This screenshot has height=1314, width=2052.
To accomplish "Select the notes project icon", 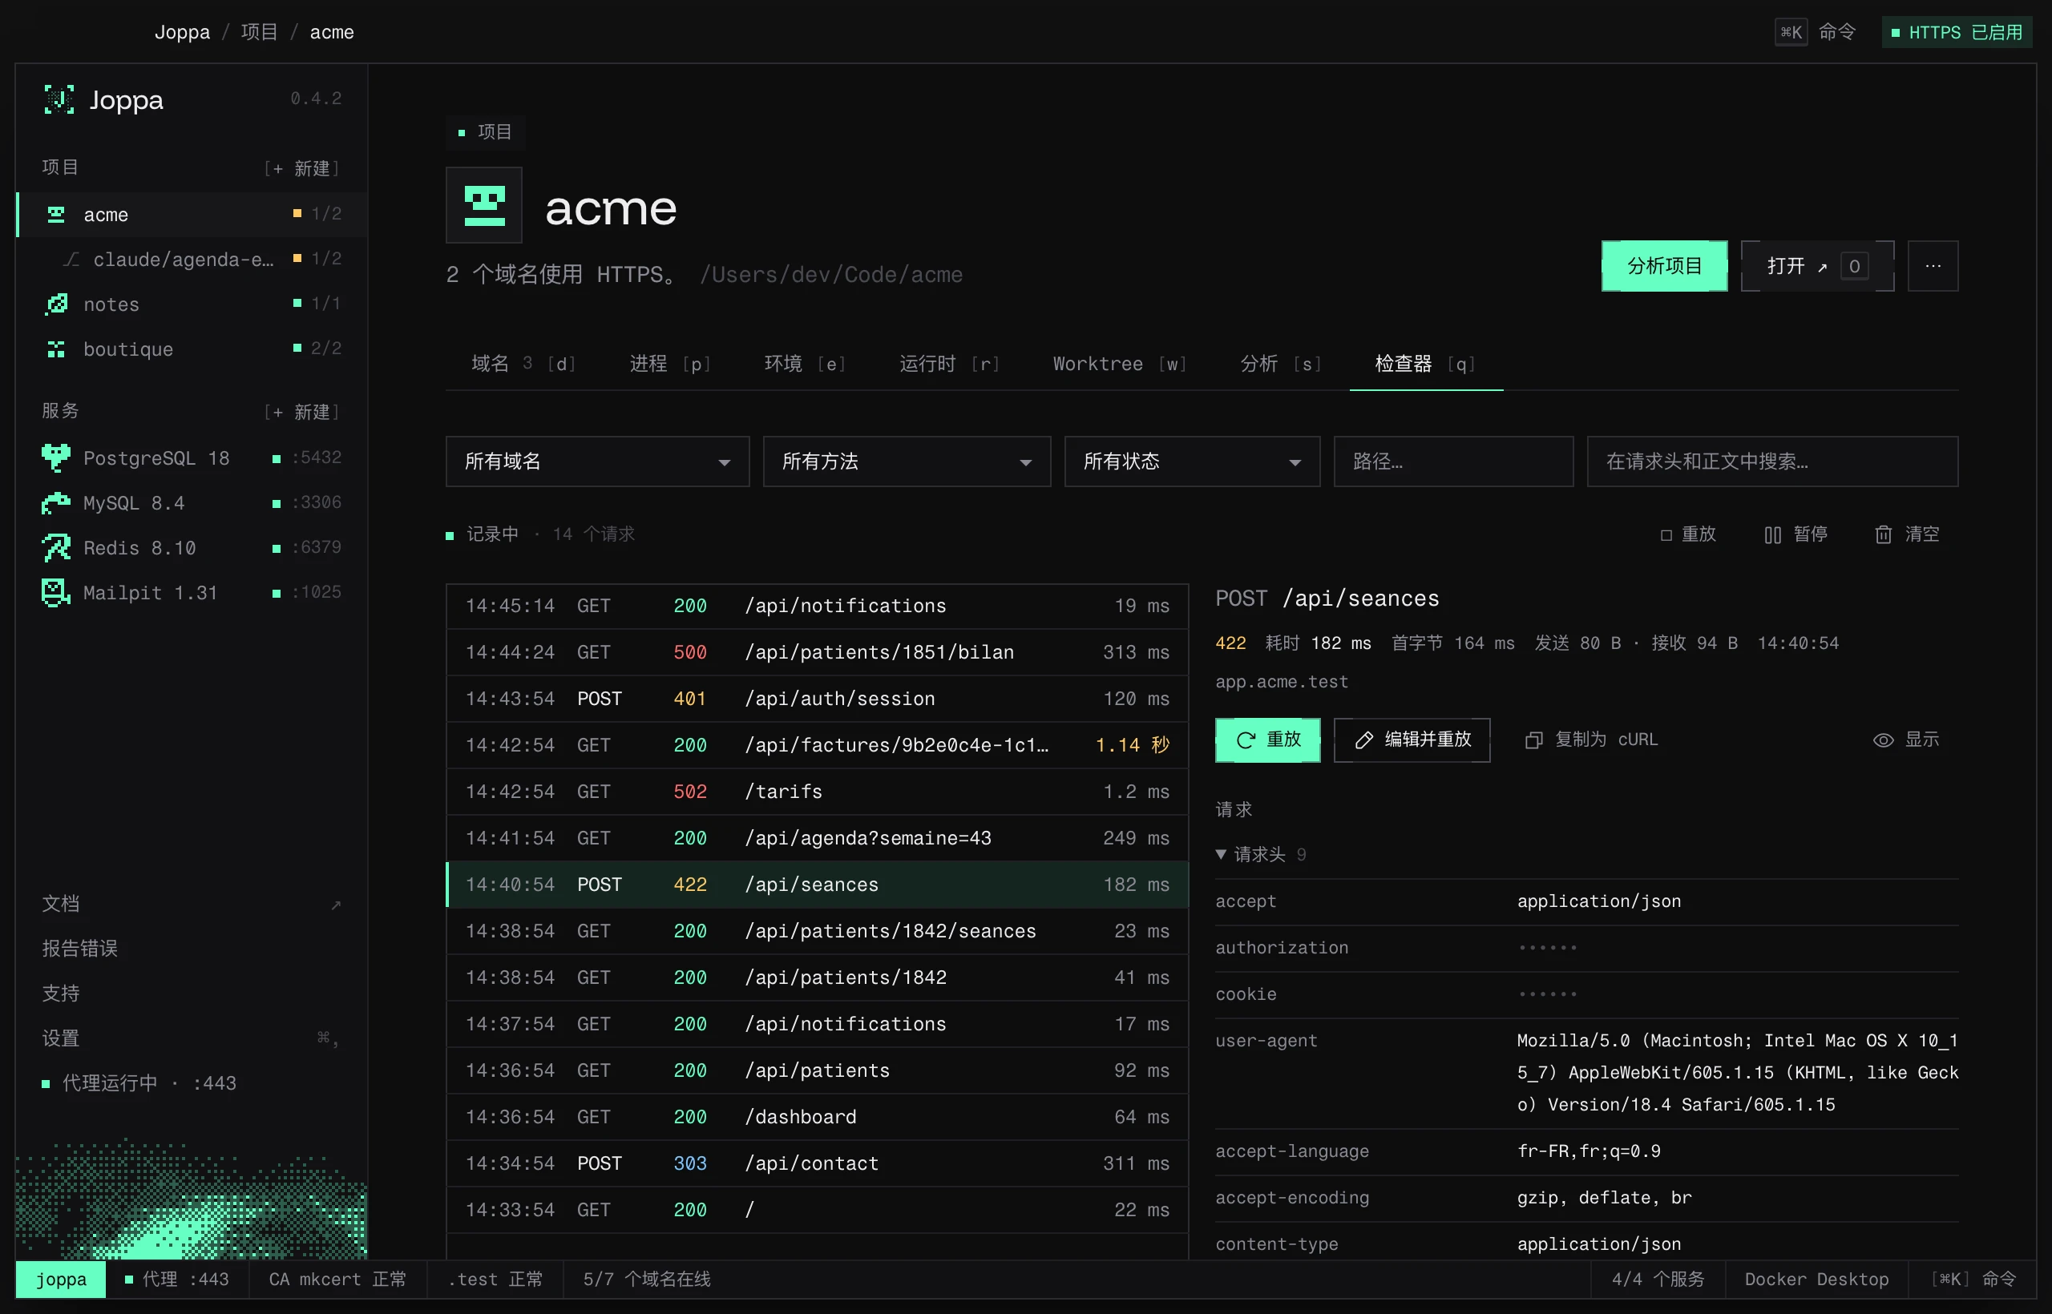I will pos(56,304).
